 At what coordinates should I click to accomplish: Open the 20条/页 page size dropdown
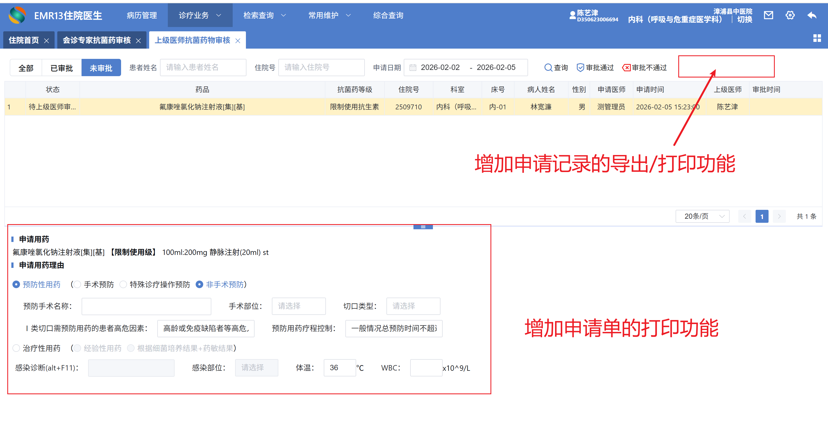(x=702, y=216)
